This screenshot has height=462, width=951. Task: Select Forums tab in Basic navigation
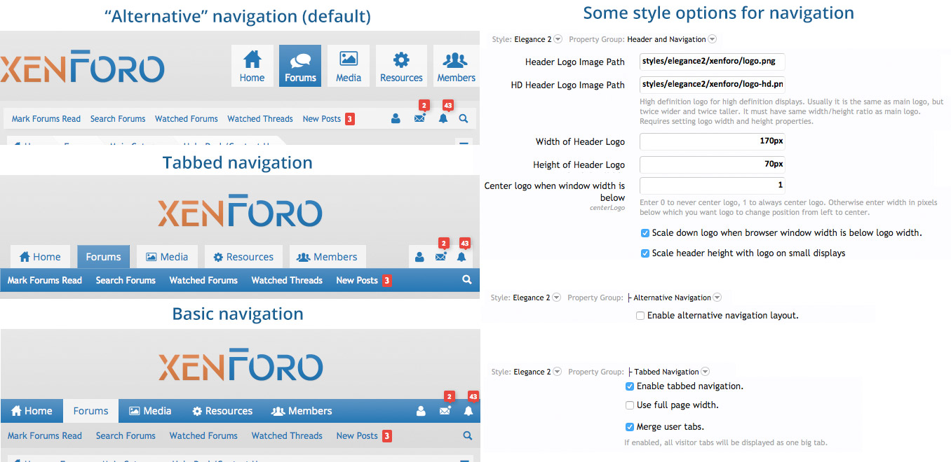tap(90, 411)
